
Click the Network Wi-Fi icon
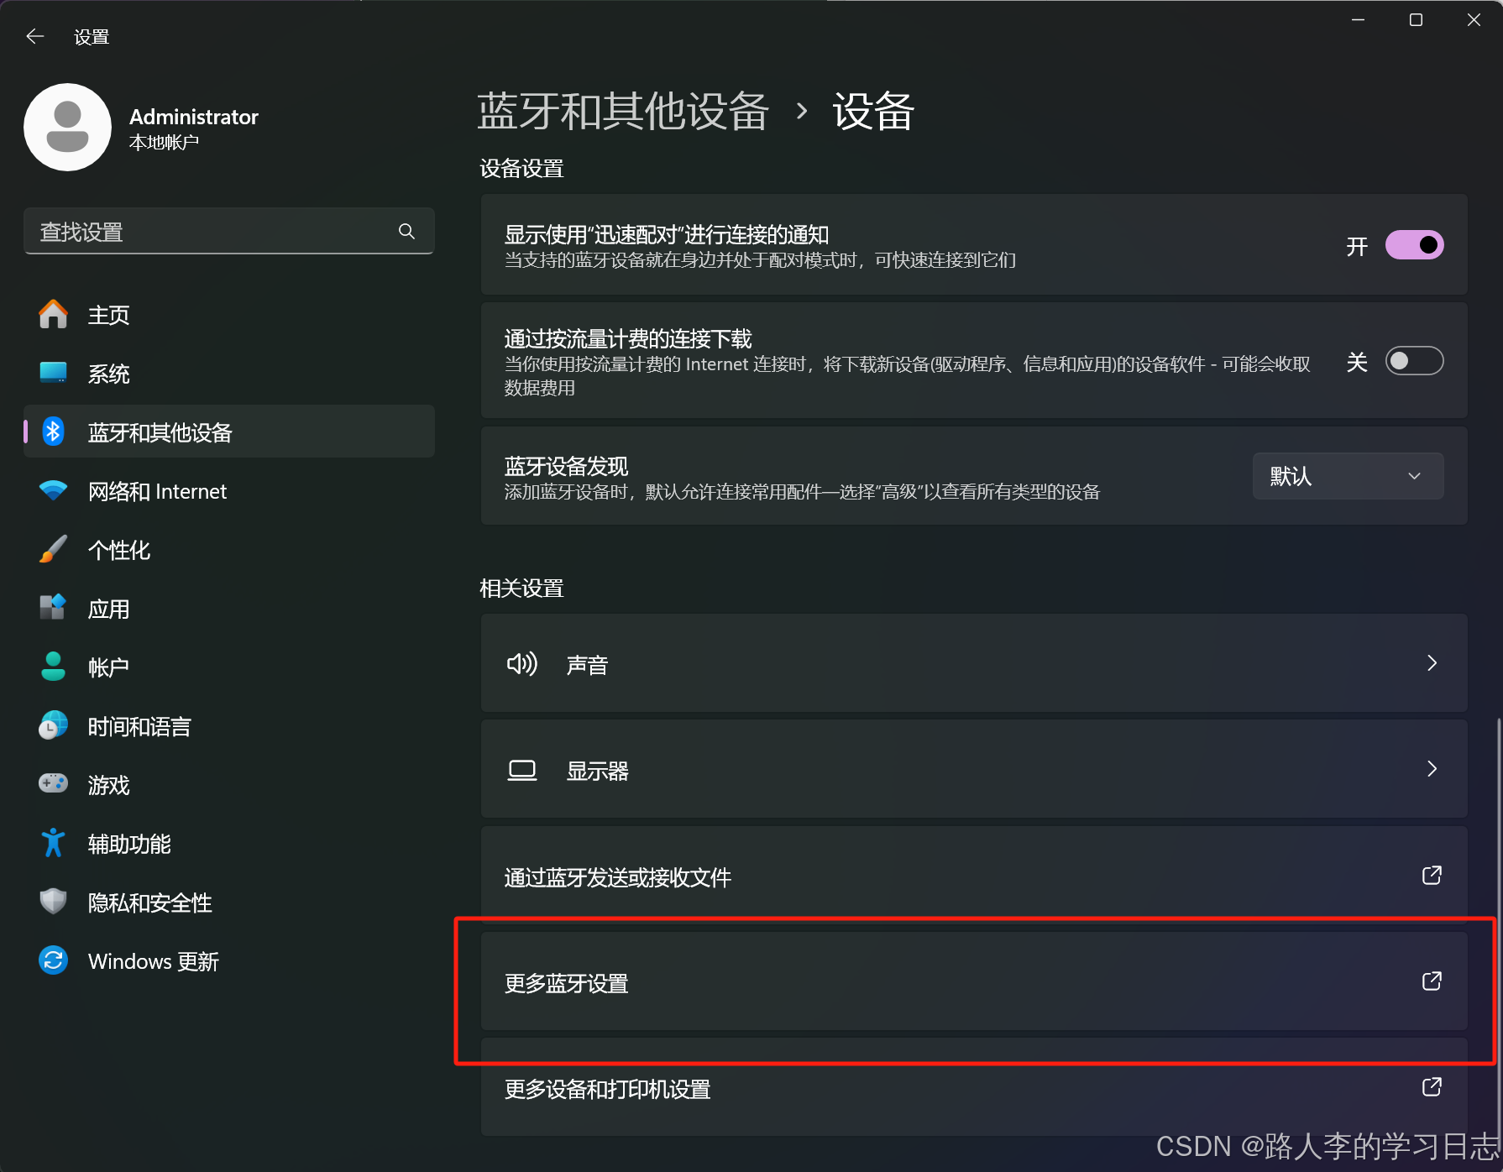[x=53, y=490]
